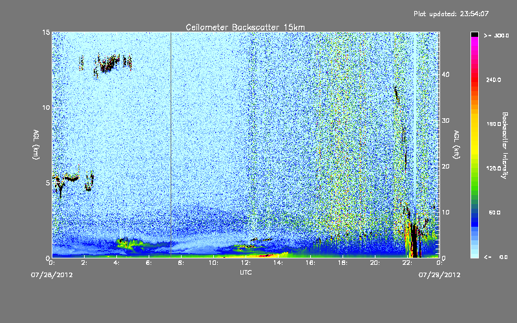Click the 40 tick on the kft axis
Screen dimensions: 517x323
[445, 74]
